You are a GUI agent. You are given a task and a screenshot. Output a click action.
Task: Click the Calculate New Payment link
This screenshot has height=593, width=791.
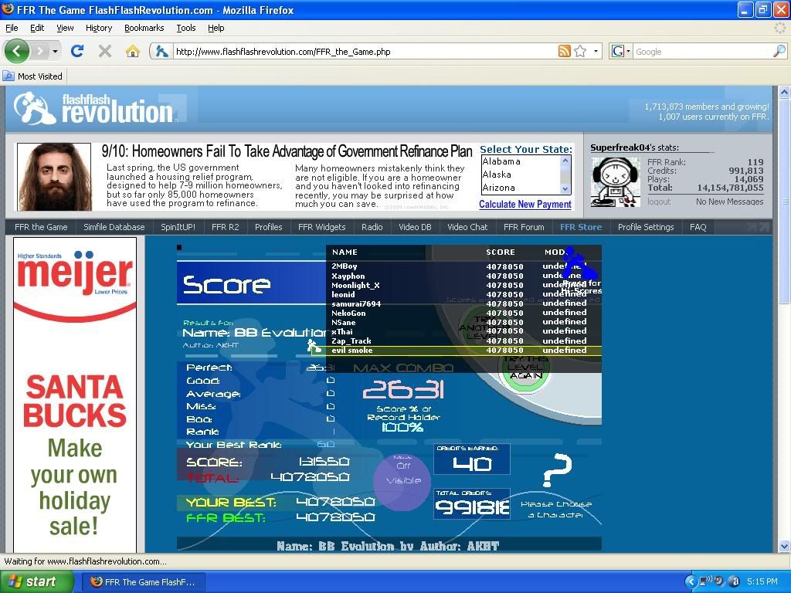pyautogui.click(x=525, y=205)
